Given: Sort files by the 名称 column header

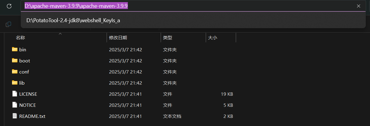Looking at the screenshot, I should click(20, 38).
